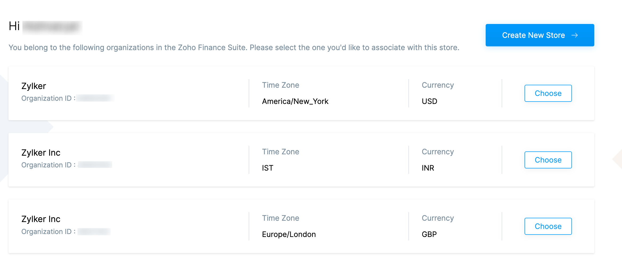The height and width of the screenshot is (274, 622).
Task: Click the GBP currency label
Action: point(429,234)
